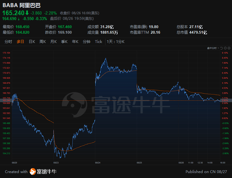This screenshot has width=232, height=178.
Task: Click the zoom out minus icon
Action: (x=225, y=48)
